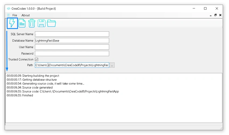Click log line 'Starting building the project'
Screen dimensions: 229x135
click(x=33, y=76)
